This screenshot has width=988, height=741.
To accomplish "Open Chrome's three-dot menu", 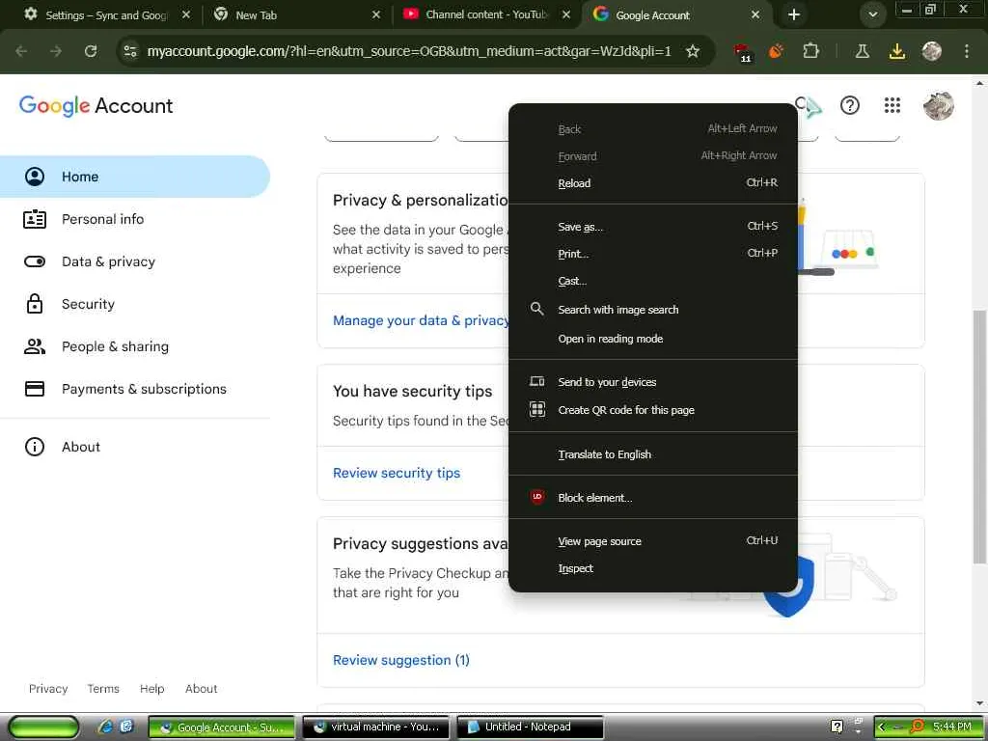I will (966, 51).
